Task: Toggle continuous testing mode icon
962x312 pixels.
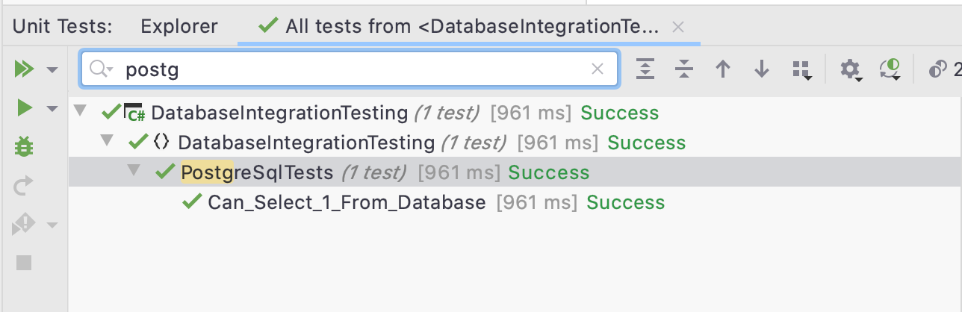Action: (x=890, y=70)
